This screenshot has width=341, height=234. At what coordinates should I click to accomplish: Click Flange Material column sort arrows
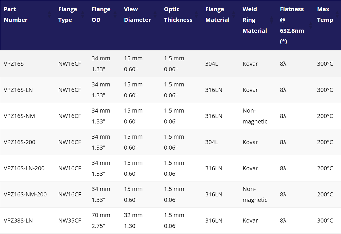[x=234, y=14]
